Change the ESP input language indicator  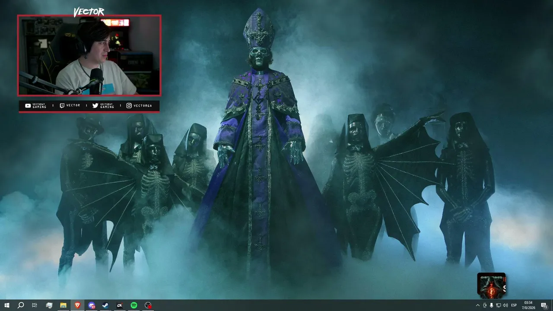514,305
